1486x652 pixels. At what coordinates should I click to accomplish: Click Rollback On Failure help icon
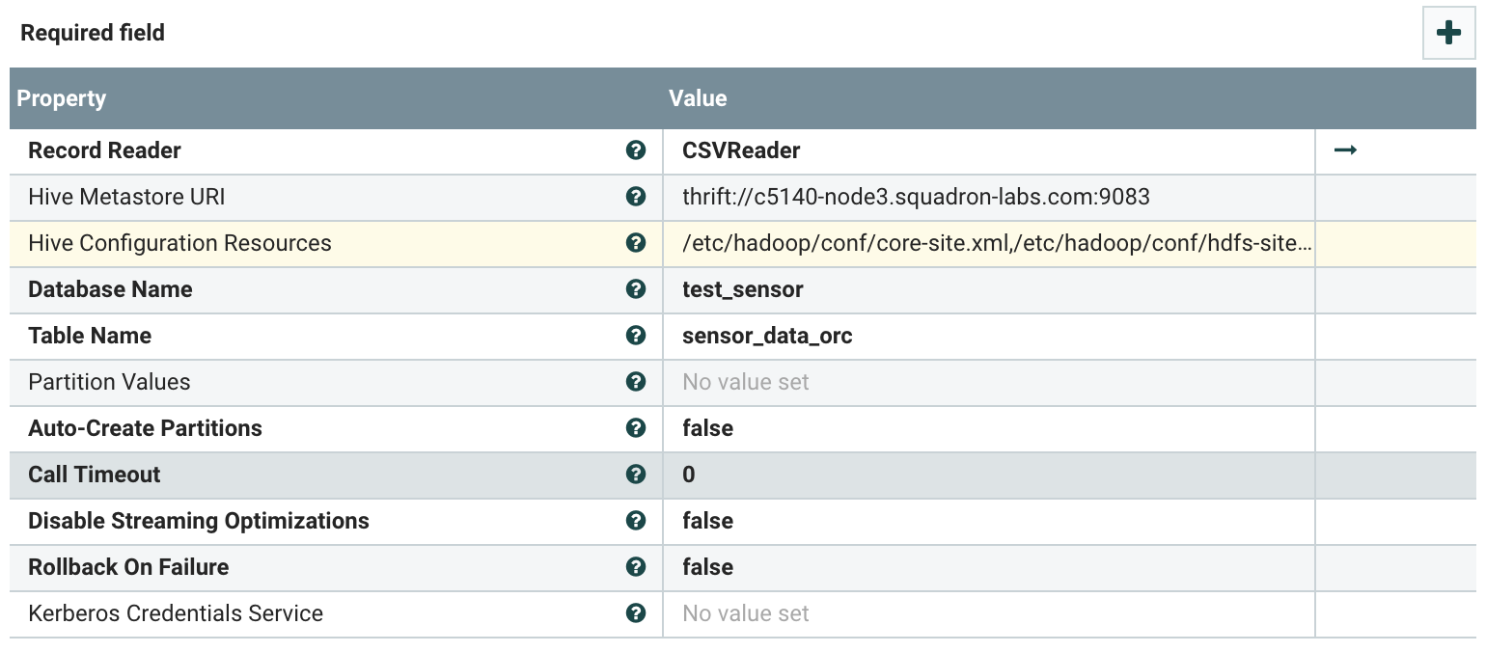coord(636,567)
